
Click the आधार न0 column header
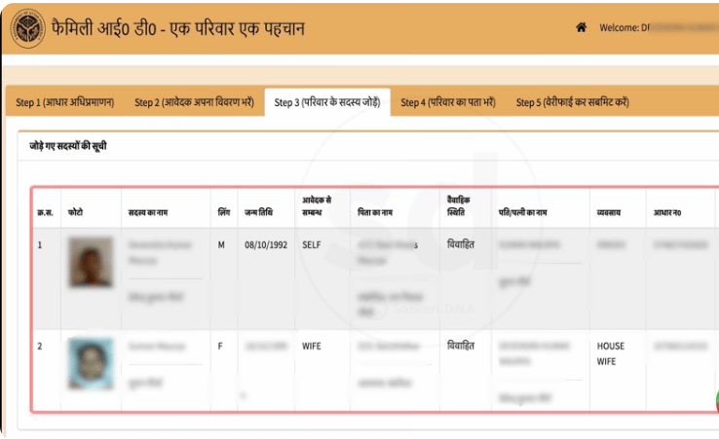pos(666,211)
